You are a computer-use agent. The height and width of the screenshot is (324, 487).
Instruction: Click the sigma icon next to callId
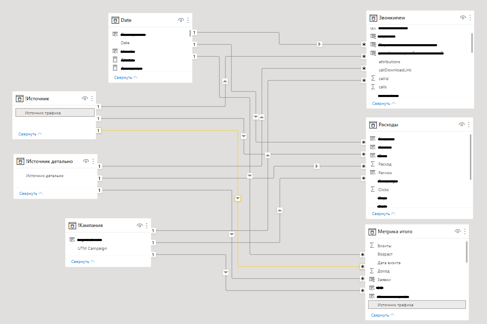click(x=373, y=78)
